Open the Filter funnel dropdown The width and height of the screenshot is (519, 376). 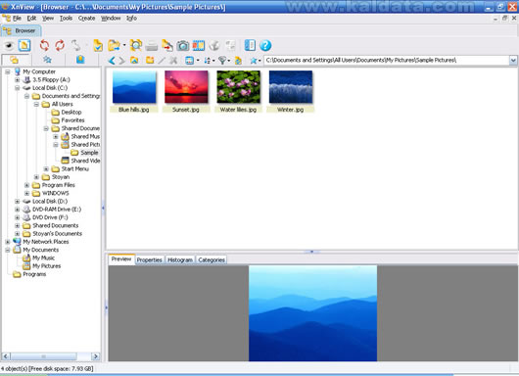224,61
